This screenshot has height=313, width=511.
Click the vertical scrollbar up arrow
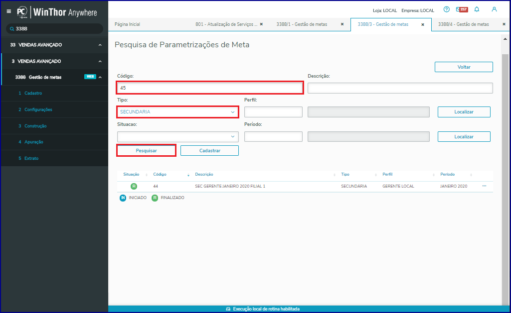[505, 39]
